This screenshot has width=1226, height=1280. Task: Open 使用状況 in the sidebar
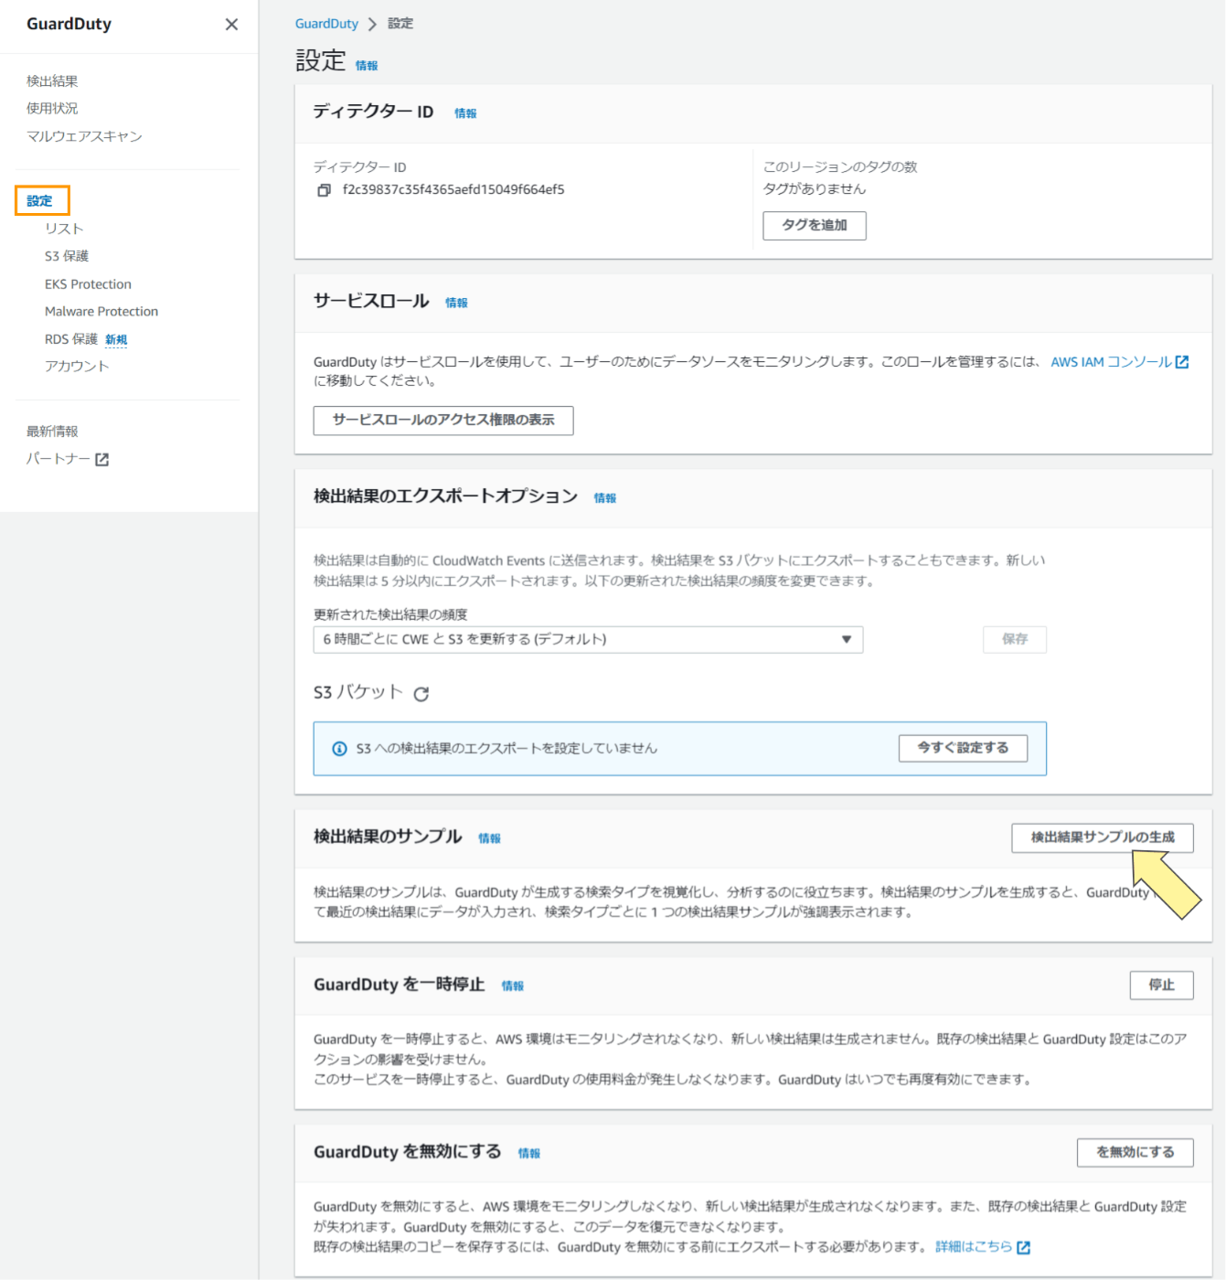(52, 108)
